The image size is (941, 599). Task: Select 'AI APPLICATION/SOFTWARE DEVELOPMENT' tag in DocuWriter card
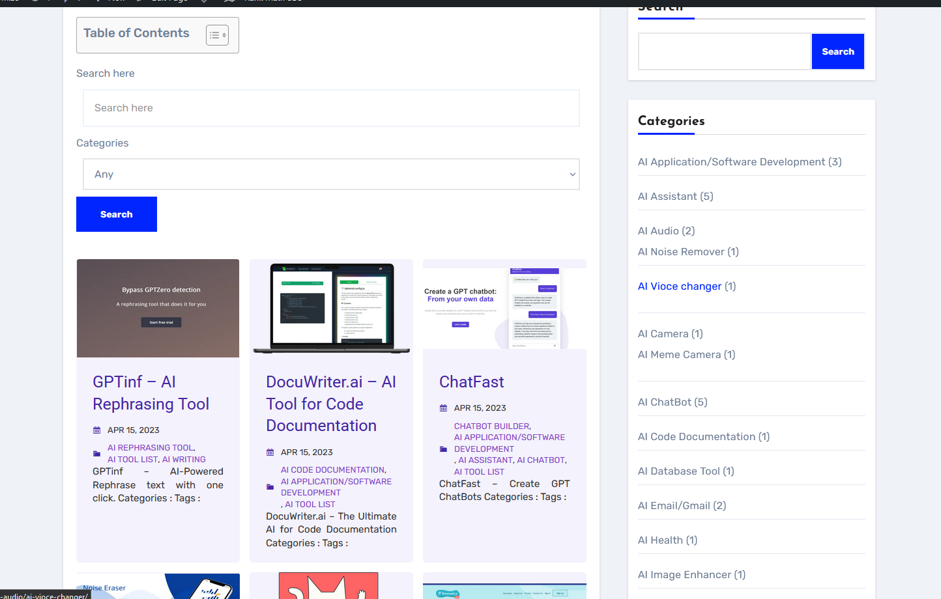click(336, 487)
